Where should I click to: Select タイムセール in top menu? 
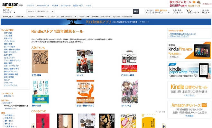65,6
